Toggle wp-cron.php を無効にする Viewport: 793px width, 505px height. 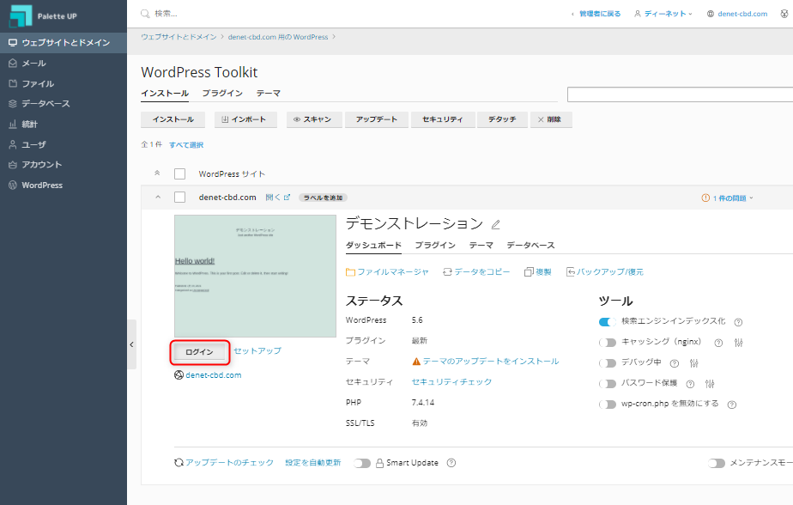607,405
